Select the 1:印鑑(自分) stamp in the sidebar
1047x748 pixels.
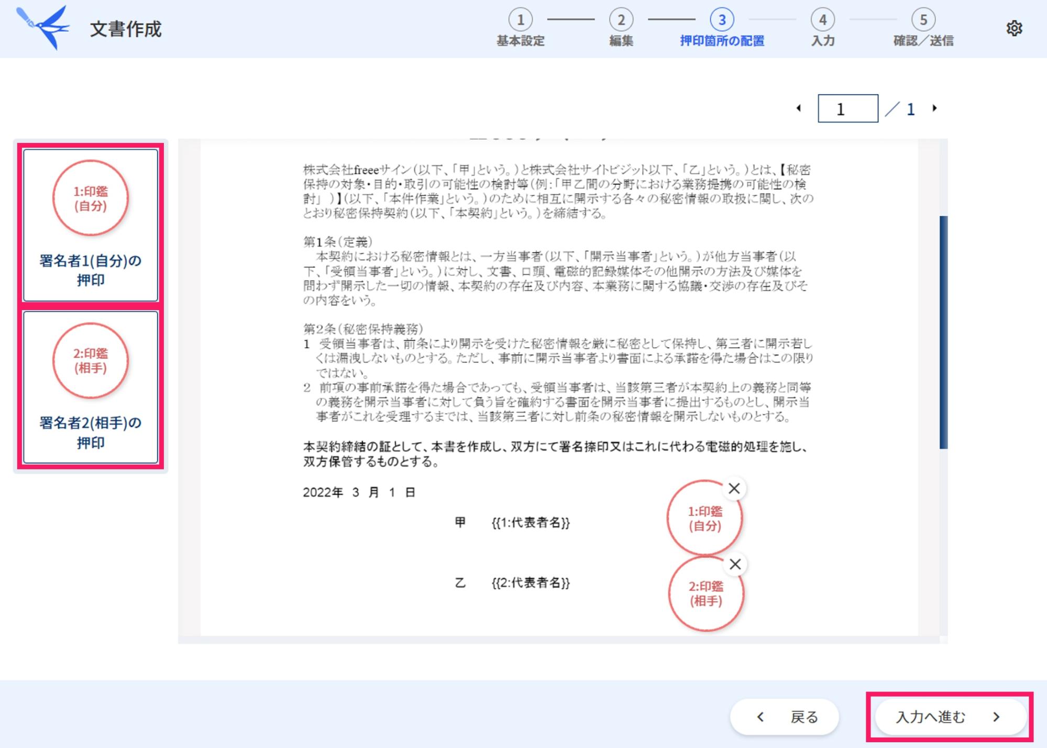tap(91, 198)
